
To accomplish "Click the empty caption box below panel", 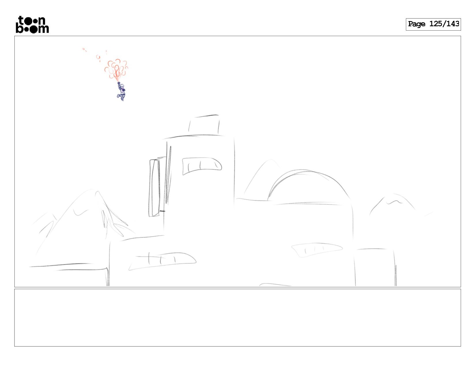I will click(x=238, y=317).
